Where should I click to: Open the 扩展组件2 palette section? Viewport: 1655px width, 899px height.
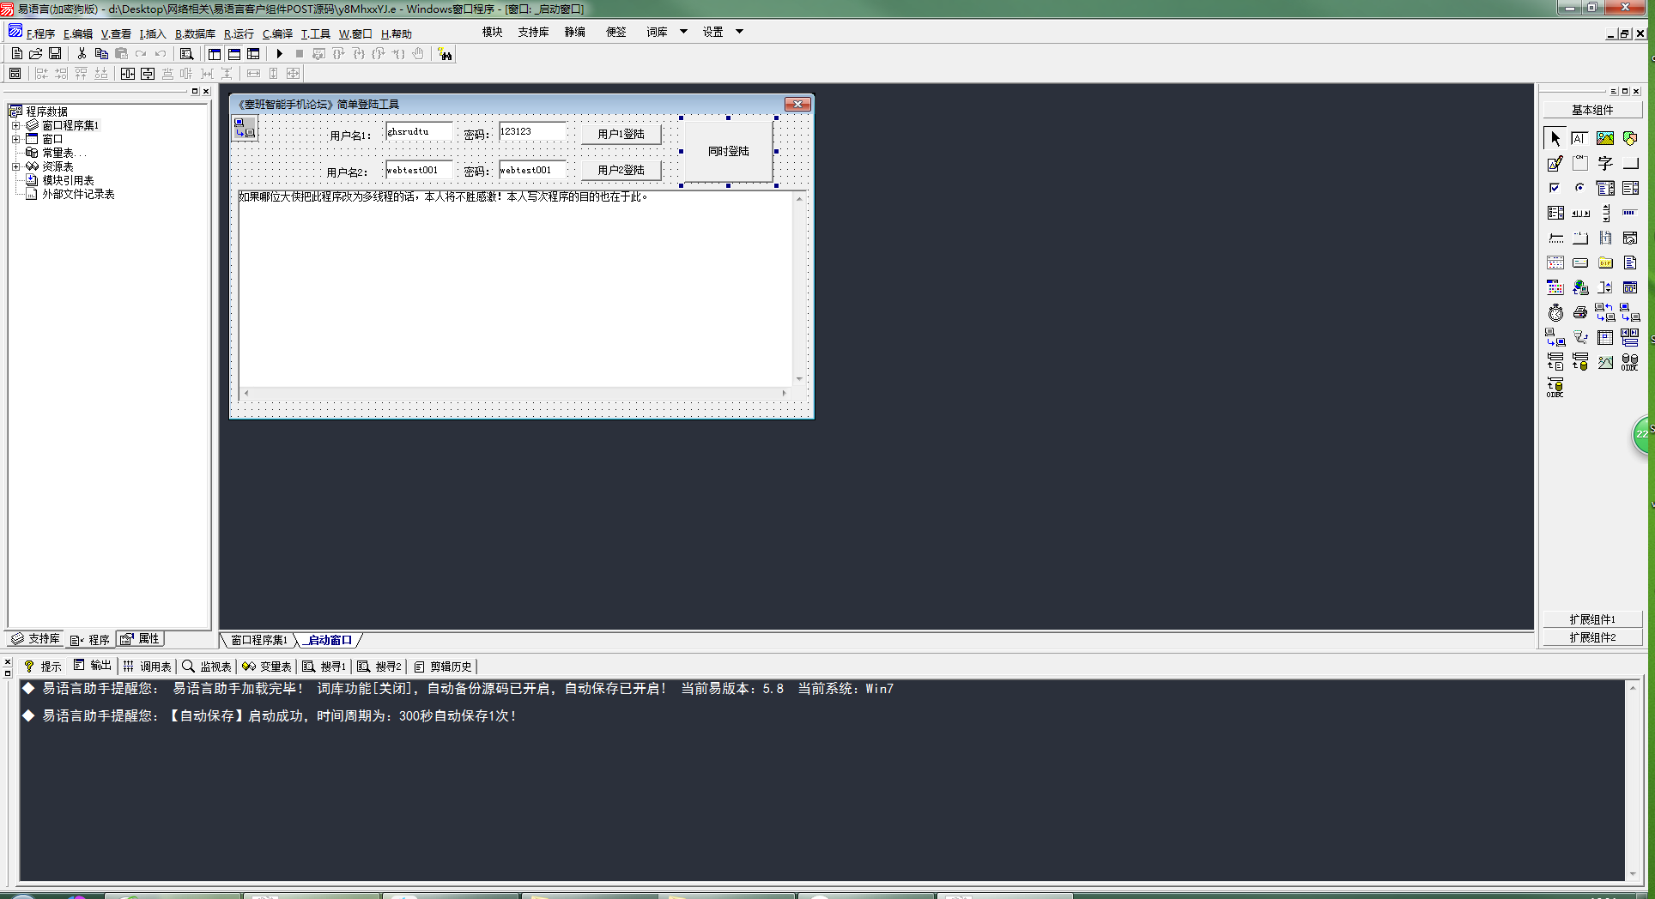1592,637
